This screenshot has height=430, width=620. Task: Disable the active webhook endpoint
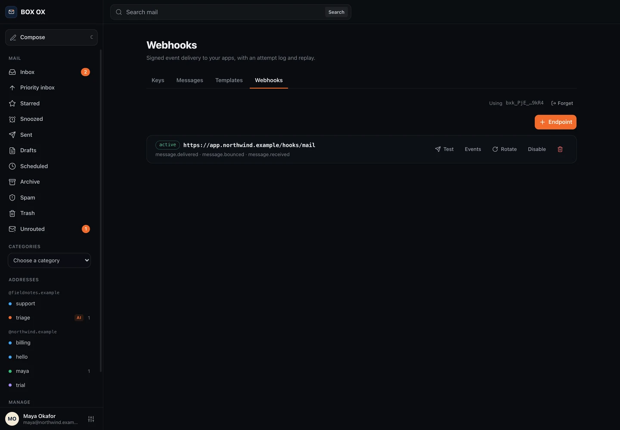[x=537, y=149]
